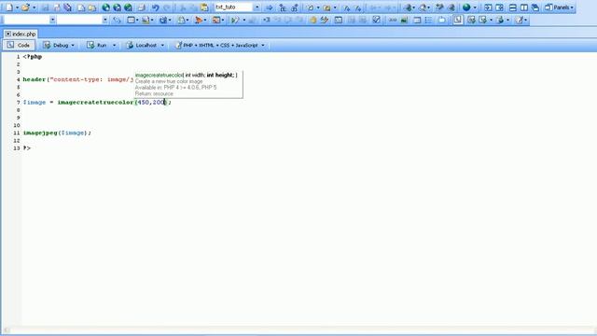Click the blue undo arrow icon
597x336 pixels.
click(155, 7)
